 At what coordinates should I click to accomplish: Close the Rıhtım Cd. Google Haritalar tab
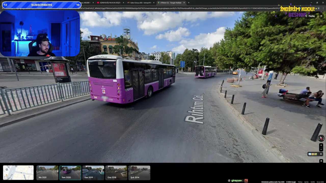pos(184,3)
